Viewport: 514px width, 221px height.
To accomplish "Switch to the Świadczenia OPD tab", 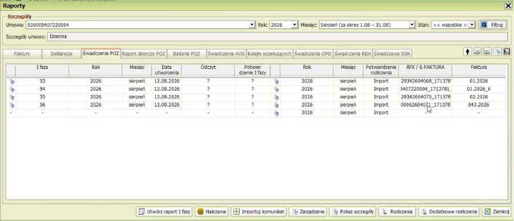I will pos(313,54).
